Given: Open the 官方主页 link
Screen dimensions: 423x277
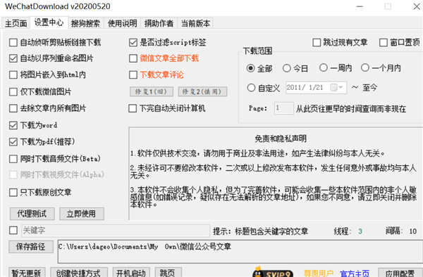Looking at the screenshot, I should tap(355, 273).
